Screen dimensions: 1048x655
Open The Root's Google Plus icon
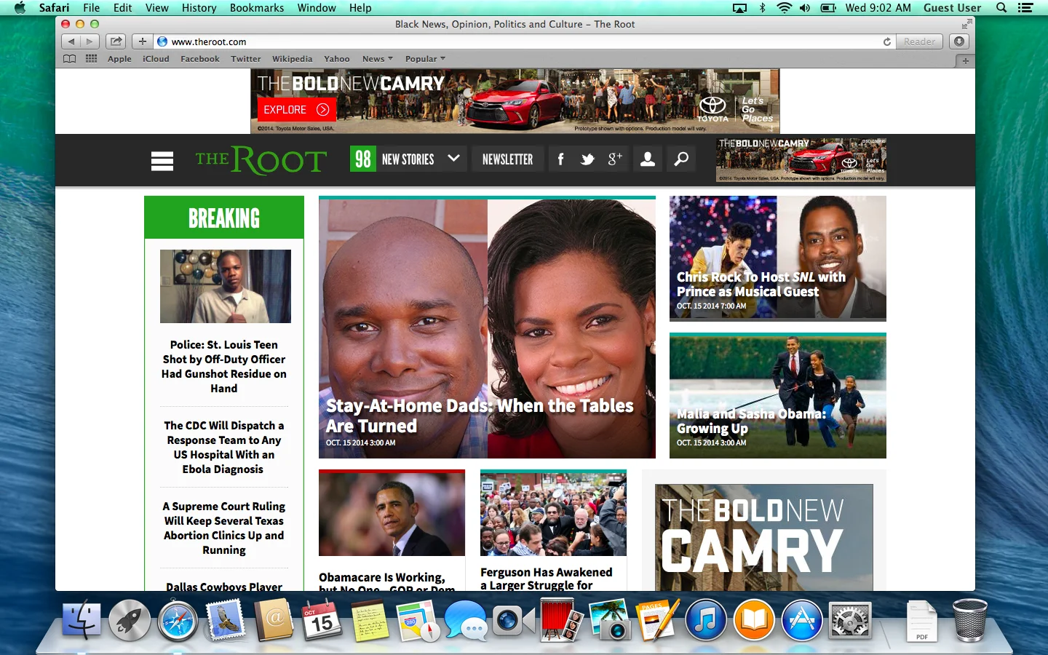615,159
